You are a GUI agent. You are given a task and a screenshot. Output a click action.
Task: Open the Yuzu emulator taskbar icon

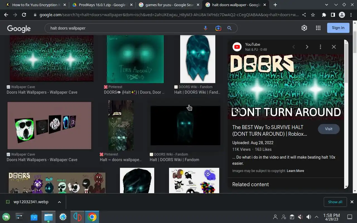pos(78,217)
